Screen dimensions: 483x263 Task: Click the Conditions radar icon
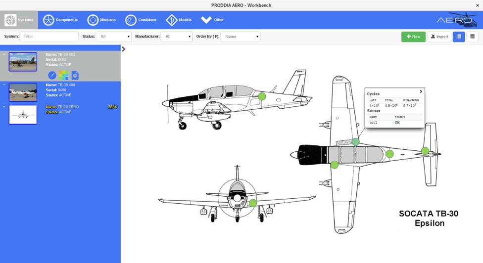click(x=131, y=20)
